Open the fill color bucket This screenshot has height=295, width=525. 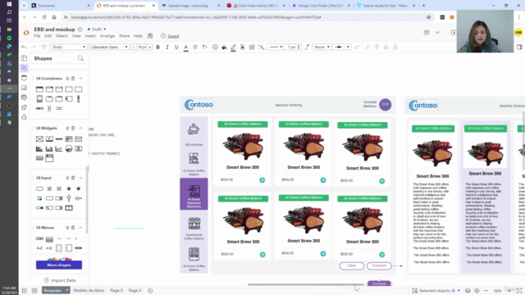tap(224, 48)
